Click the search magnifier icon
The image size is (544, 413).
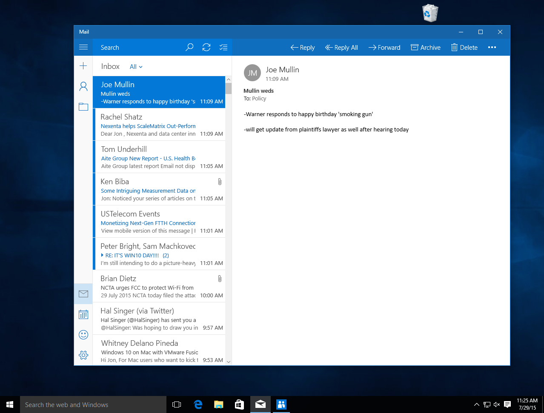pyautogui.click(x=189, y=47)
